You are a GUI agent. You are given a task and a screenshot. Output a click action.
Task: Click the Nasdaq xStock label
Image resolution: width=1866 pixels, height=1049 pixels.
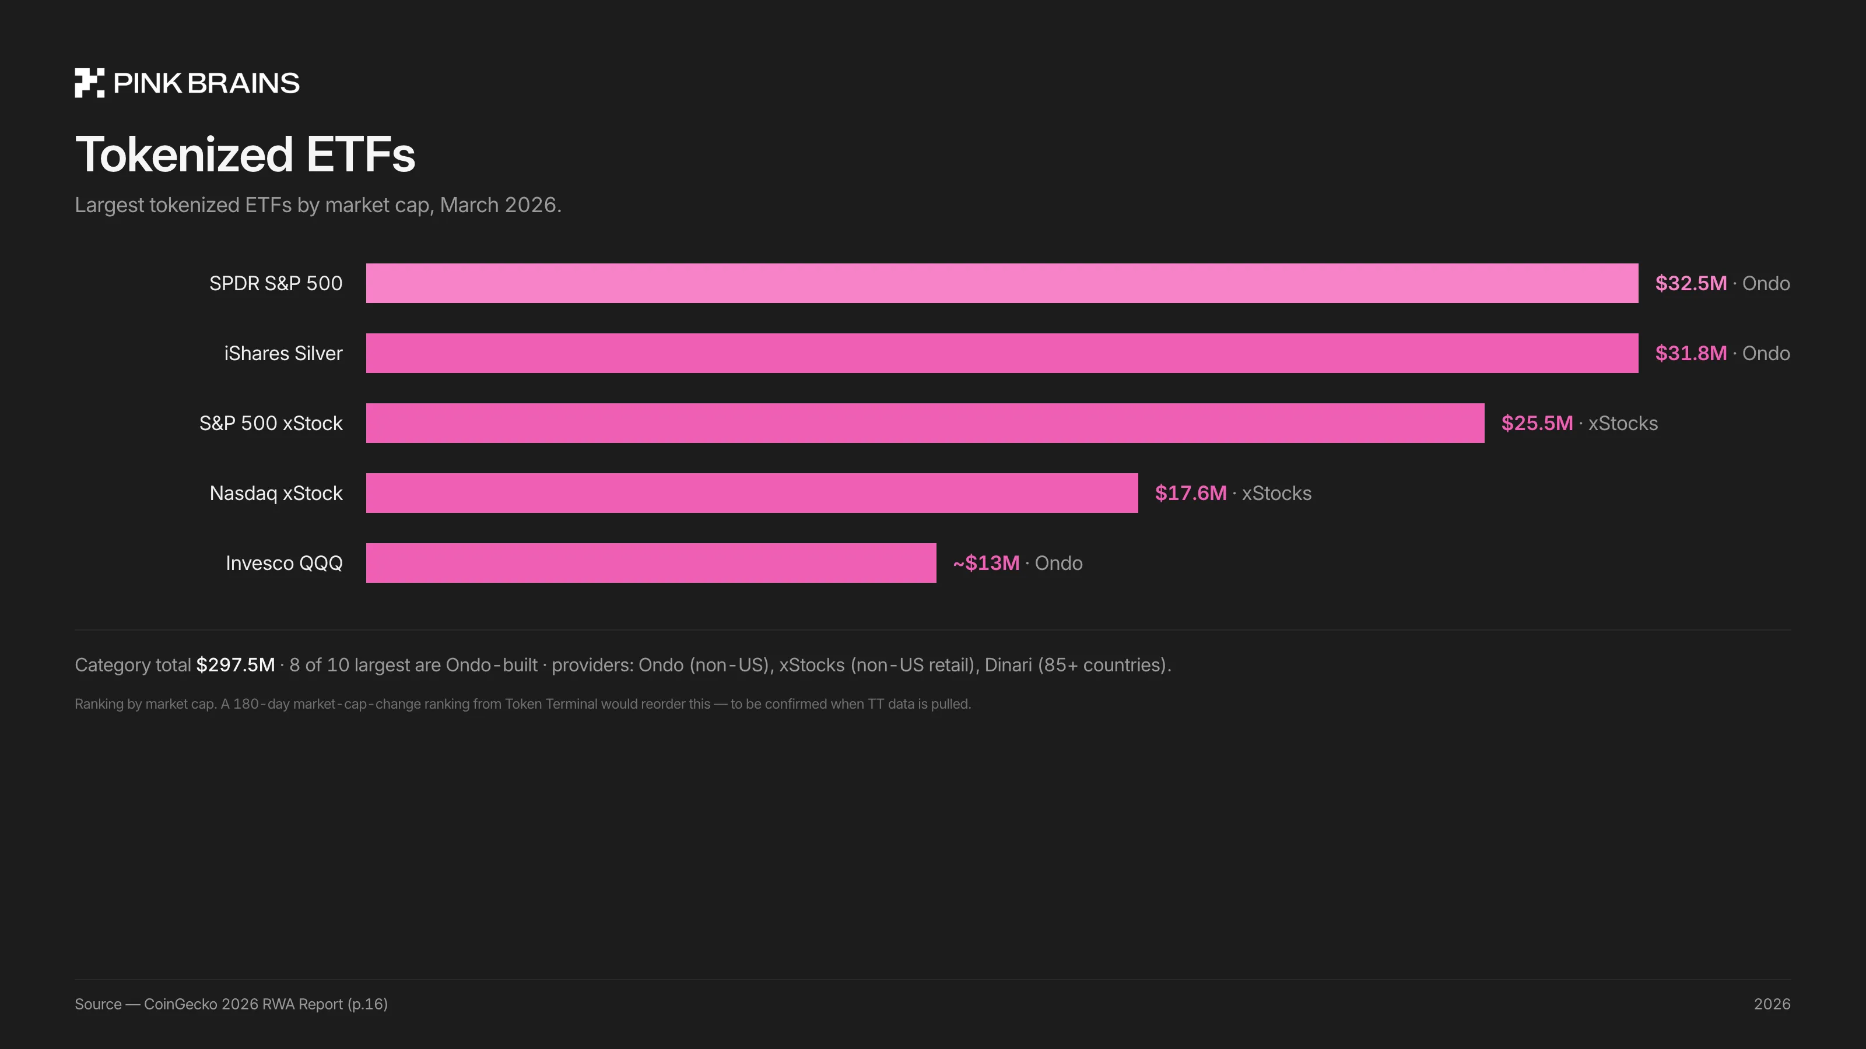tap(276, 494)
